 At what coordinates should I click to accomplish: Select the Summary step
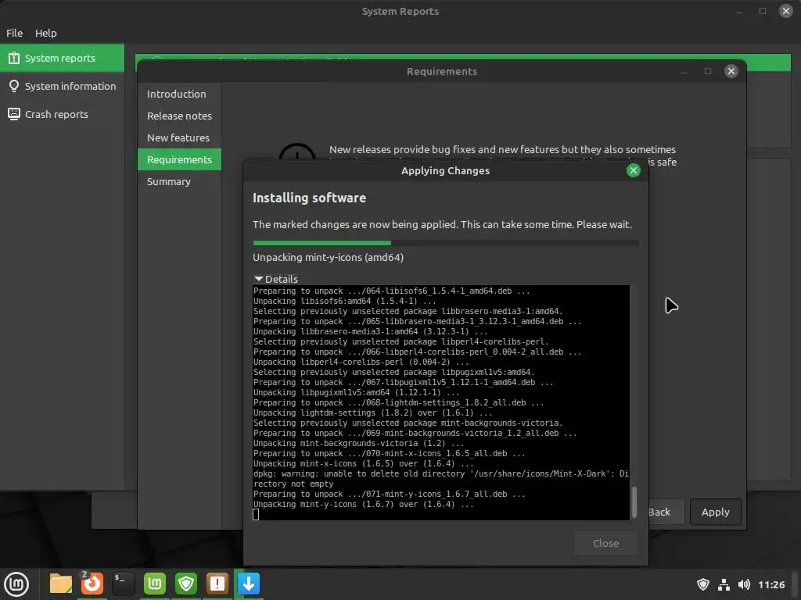tap(179, 181)
